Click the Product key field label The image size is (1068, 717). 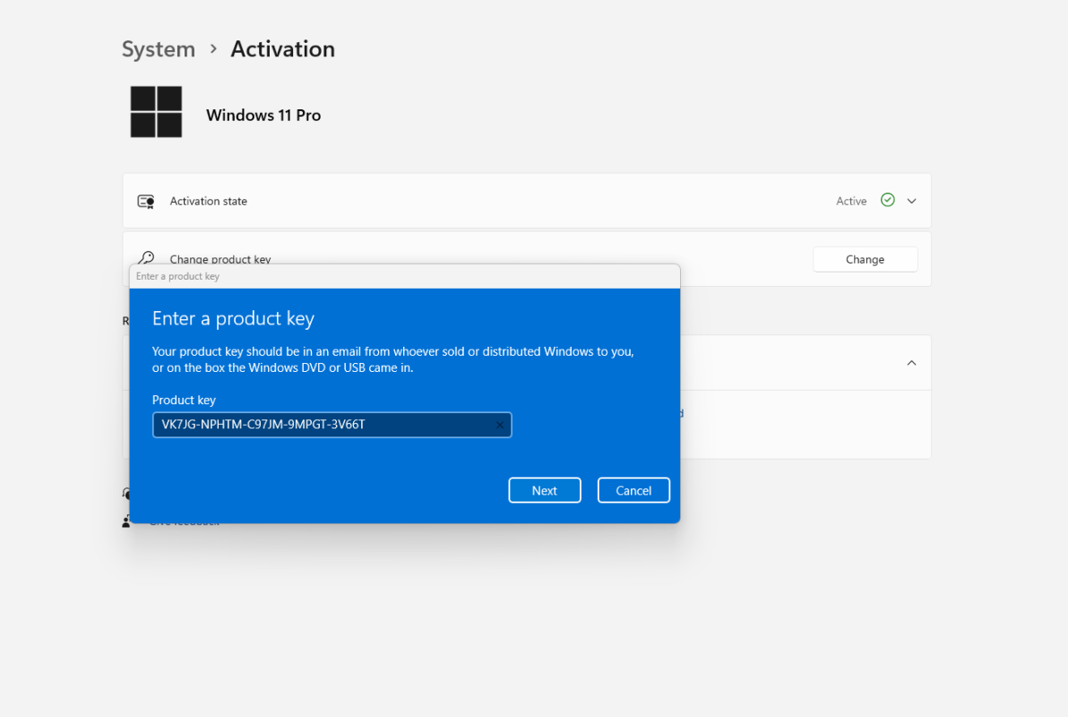coord(184,400)
